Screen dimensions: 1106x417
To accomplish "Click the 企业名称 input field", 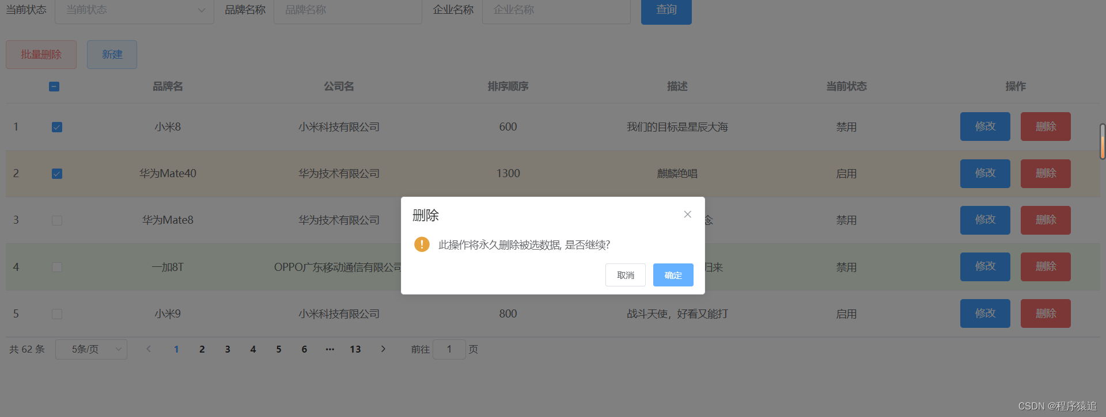I will pyautogui.click(x=556, y=10).
